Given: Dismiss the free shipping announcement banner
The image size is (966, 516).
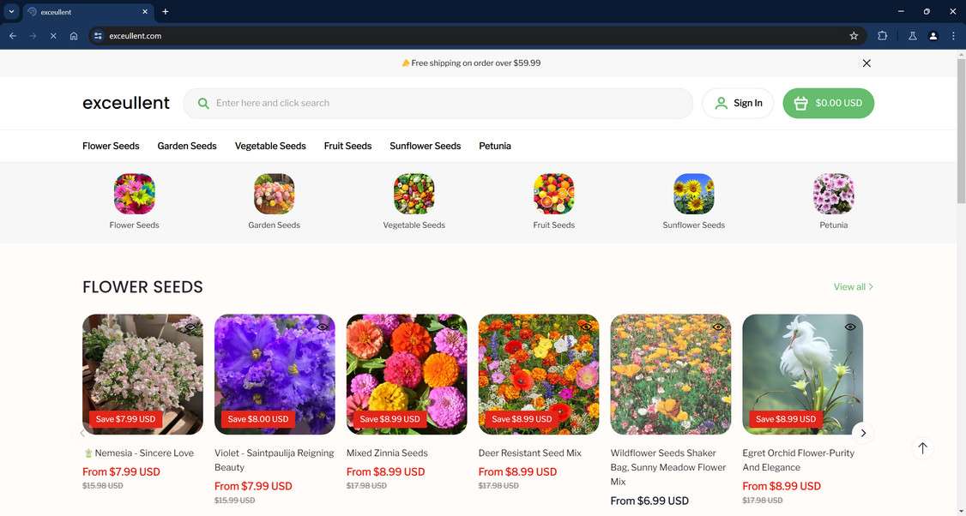Looking at the screenshot, I should point(866,63).
